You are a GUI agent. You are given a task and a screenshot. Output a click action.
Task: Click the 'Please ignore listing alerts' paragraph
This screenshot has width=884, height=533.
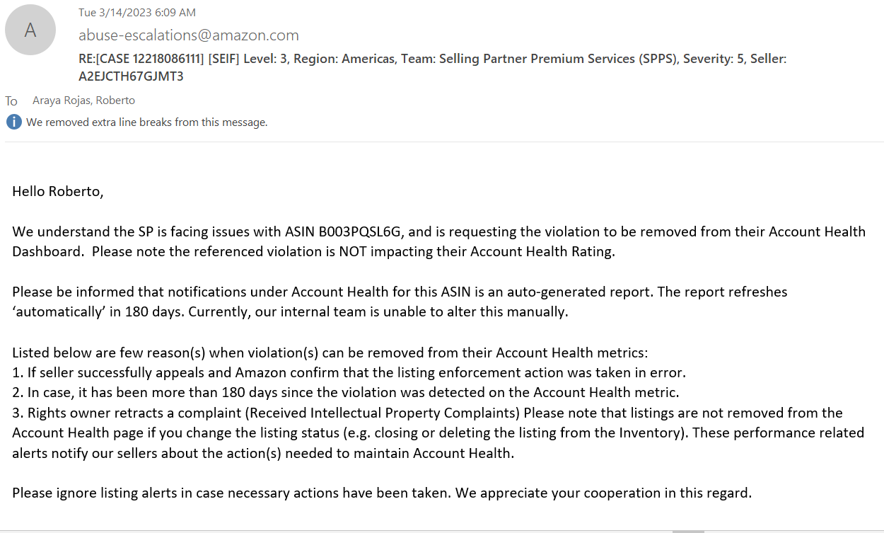click(382, 493)
